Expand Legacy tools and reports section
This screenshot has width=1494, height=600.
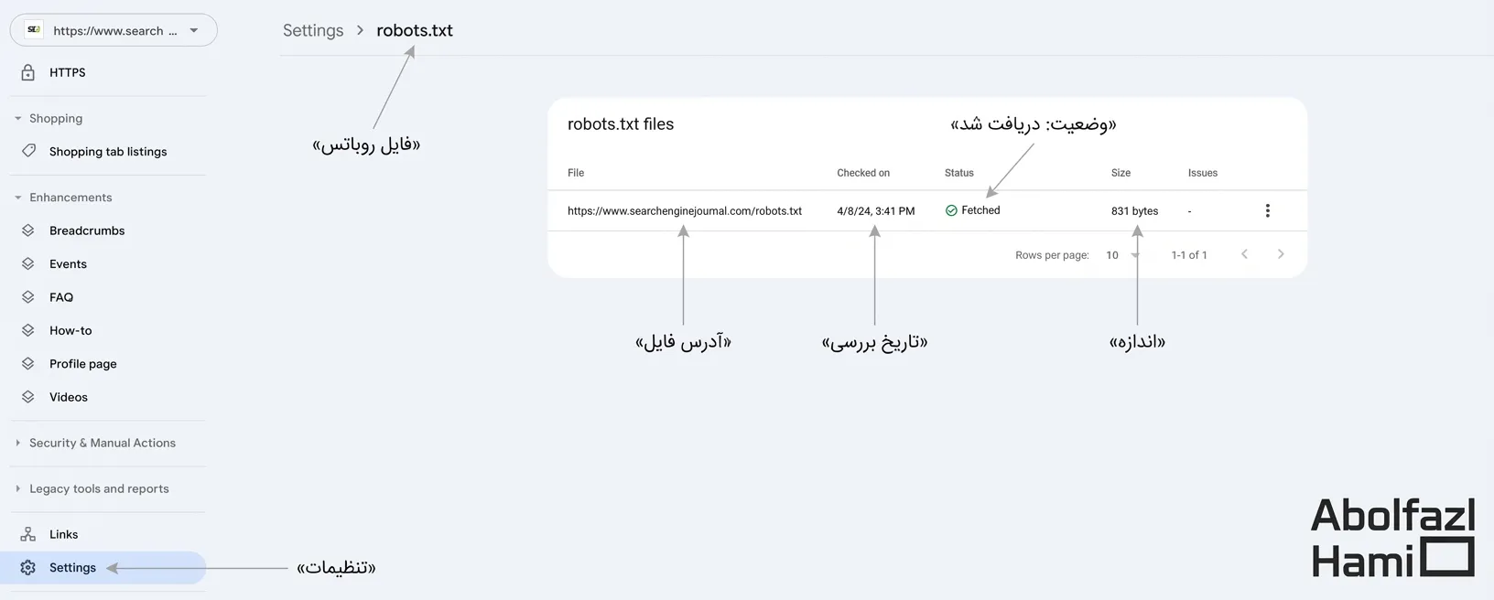(18, 488)
